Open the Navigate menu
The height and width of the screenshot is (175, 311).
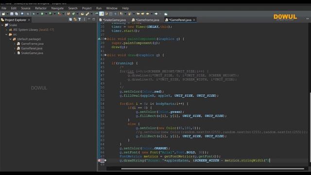tap(57, 8)
